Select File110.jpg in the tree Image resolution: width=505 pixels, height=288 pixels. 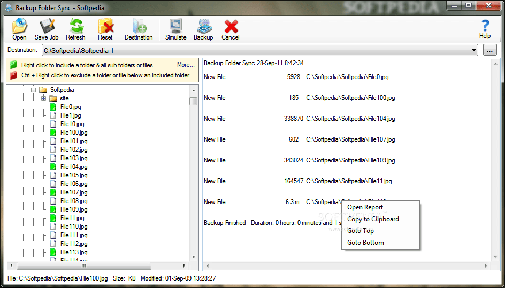74,227
